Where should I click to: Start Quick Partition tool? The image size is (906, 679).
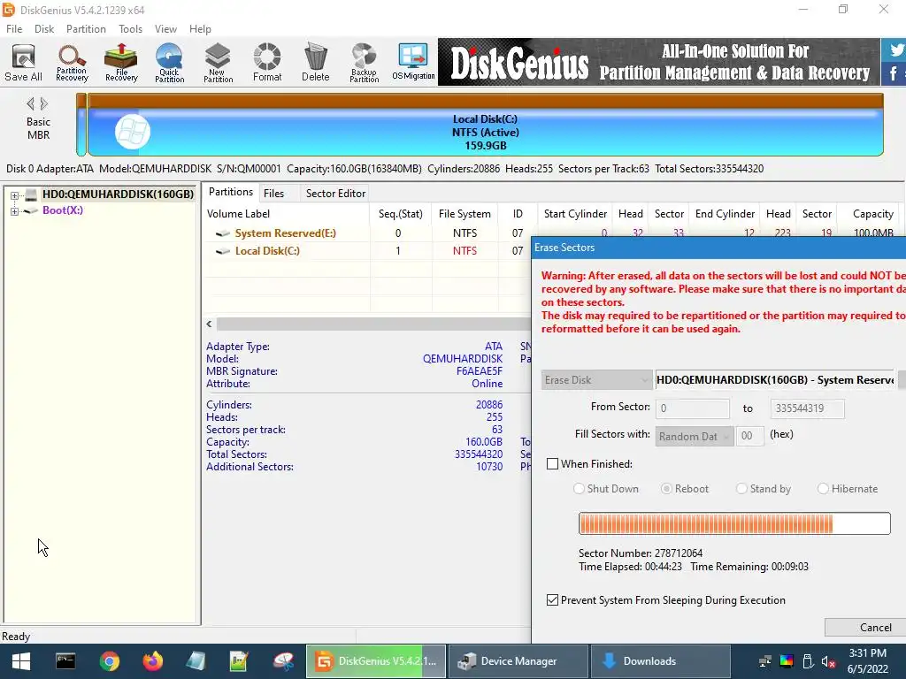169,63
